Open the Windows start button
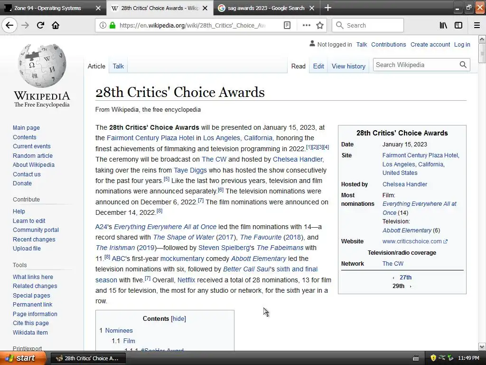486x365 pixels. pos(23,358)
